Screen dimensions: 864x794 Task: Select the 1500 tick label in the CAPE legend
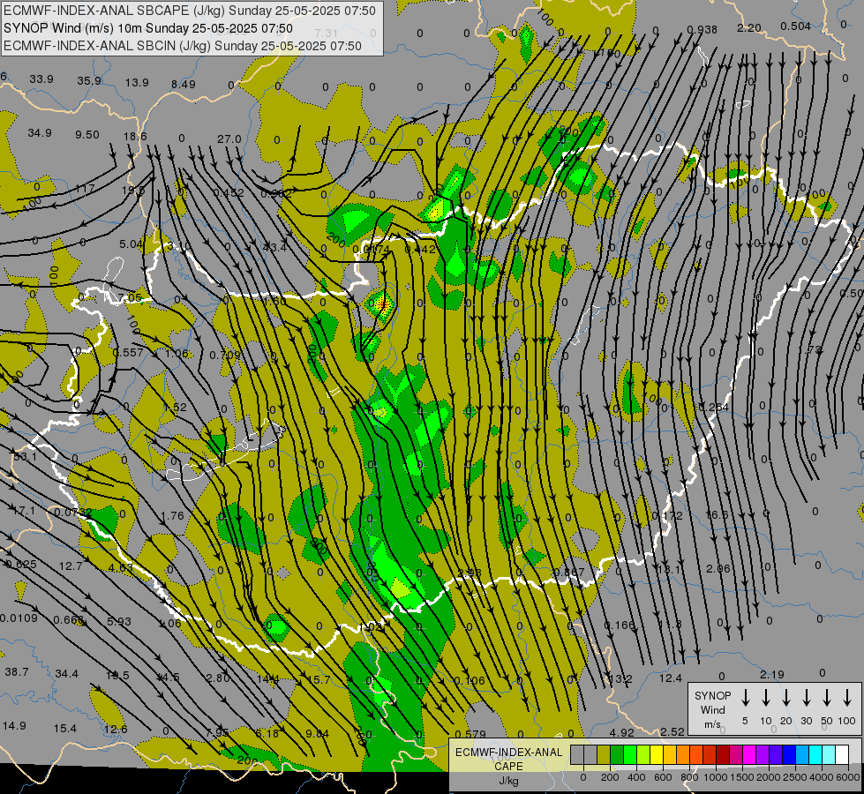742,777
